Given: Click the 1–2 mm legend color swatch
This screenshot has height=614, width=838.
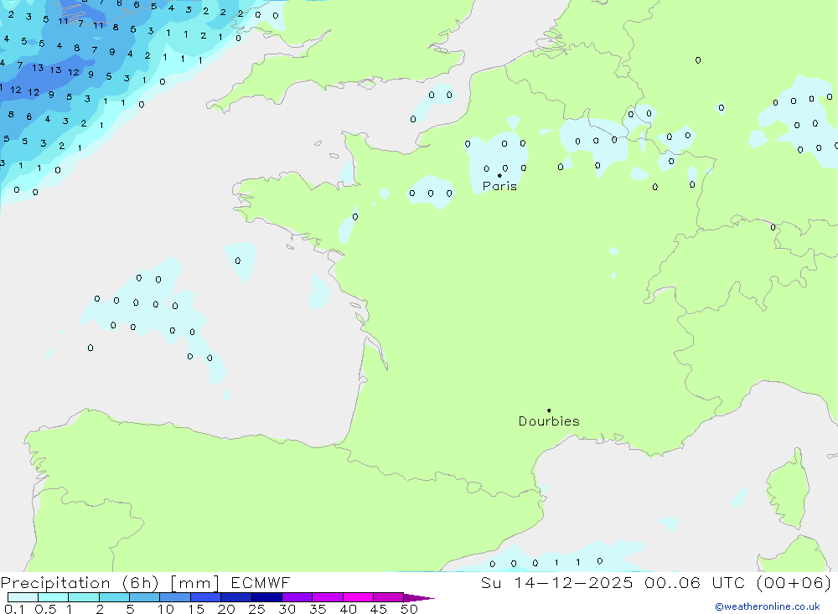Looking at the screenshot, I should coord(84,597).
